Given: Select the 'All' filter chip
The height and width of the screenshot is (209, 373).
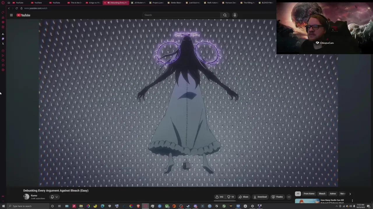Looking at the screenshot, I should point(298,194).
